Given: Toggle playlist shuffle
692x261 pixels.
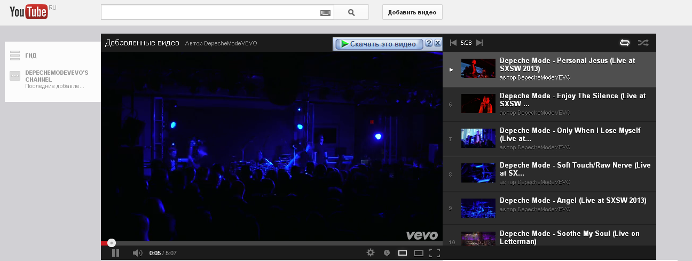Looking at the screenshot, I should coord(643,43).
